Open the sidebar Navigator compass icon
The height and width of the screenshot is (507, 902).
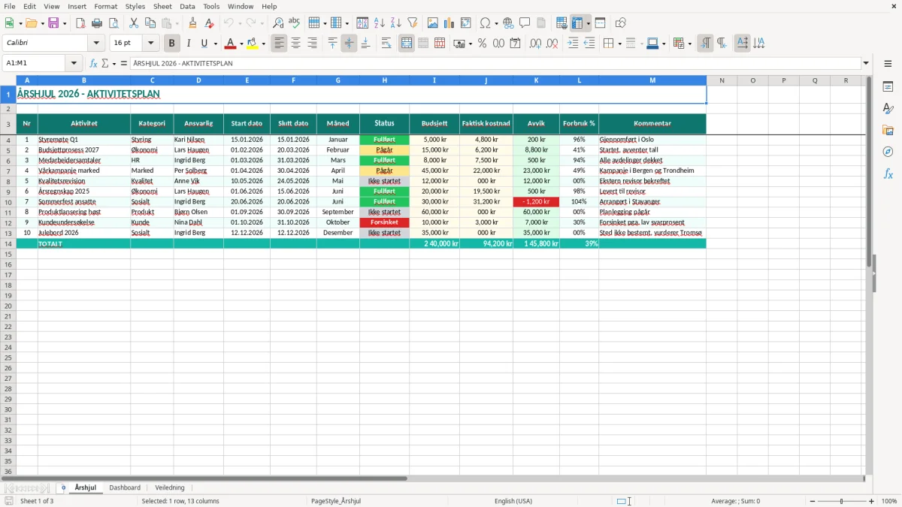click(x=888, y=152)
